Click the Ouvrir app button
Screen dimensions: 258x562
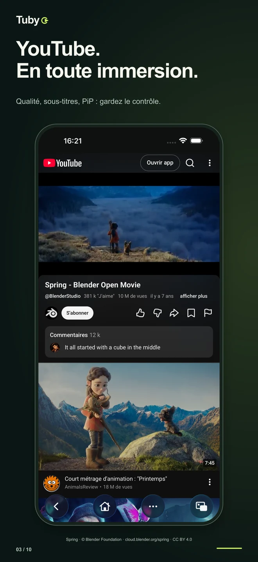pyautogui.click(x=160, y=163)
